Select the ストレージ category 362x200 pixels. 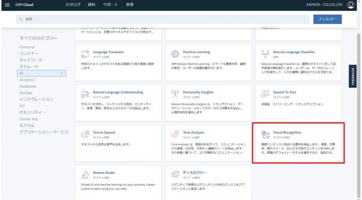29,66
